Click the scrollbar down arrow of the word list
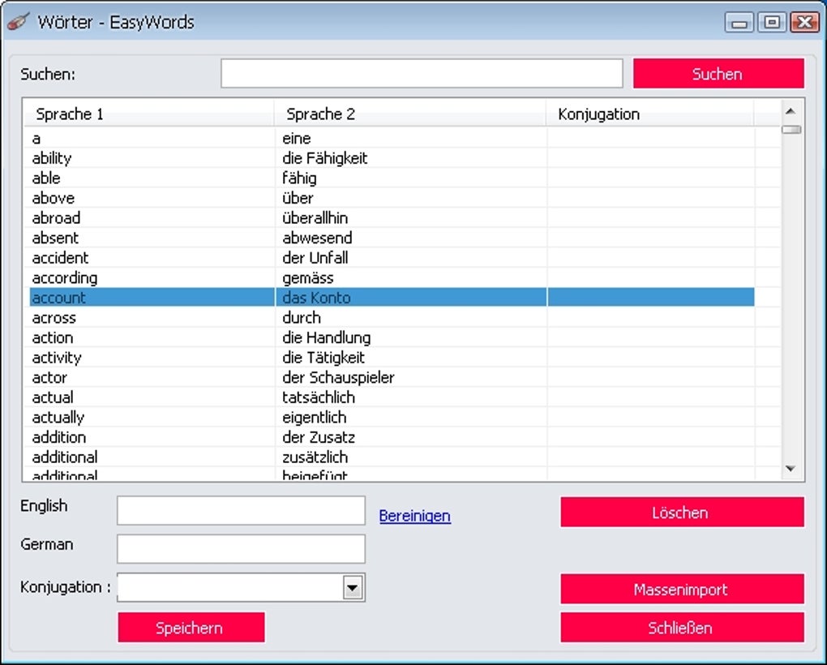 [x=791, y=468]
